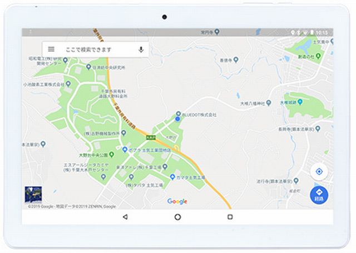Select the エスアールジータカミヤ 千葉大木戸センター pin
This screenshot has width=356, height=253.
pyautogui.click(x=103, y=176)
